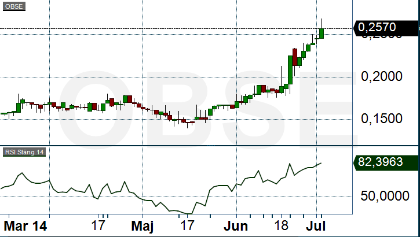420x237 pixels.
Task: Click the 17 label after Maj
Action: [x=187, y=225]
